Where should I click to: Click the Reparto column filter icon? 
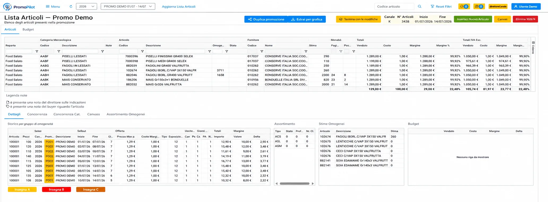(37, 51)
